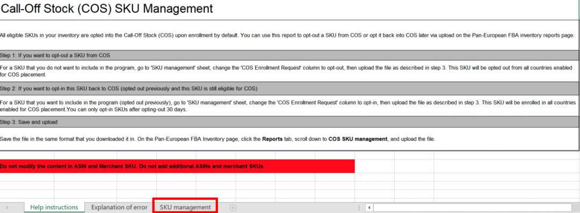Click horizontal scrollbar left arrow
Image resolution: width=580 pixels, height=213 pixels.
pos(369,208)
